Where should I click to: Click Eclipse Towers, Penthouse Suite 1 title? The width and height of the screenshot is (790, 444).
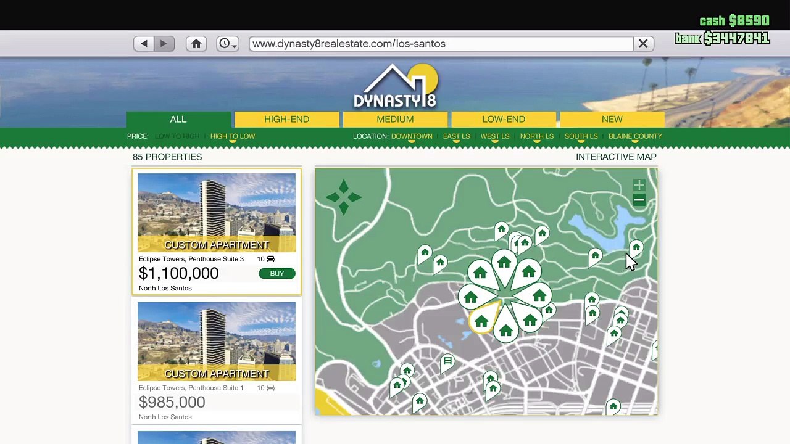[191, 388]
